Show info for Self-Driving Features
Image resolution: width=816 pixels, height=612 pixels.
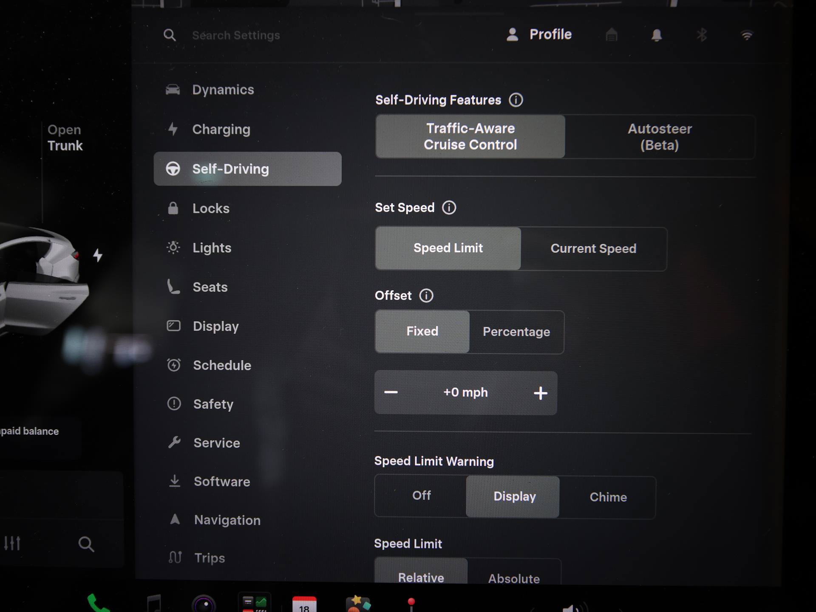tap(516, 100)
